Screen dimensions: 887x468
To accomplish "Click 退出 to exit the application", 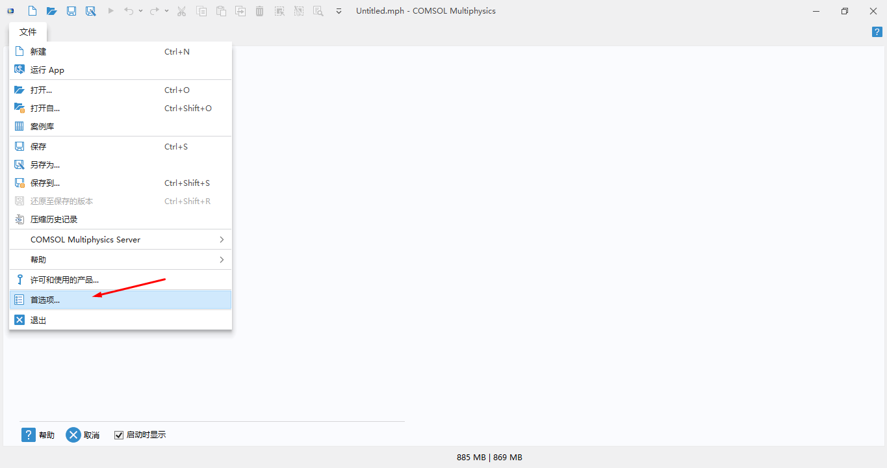I will tap(38, 320).
